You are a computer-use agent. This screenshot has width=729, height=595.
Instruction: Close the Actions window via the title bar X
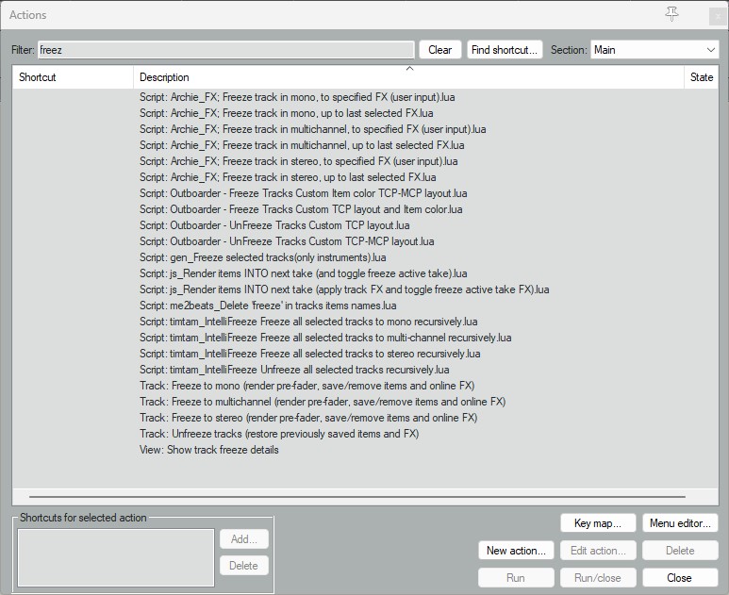pyautogui.click(x=717, y=16)
